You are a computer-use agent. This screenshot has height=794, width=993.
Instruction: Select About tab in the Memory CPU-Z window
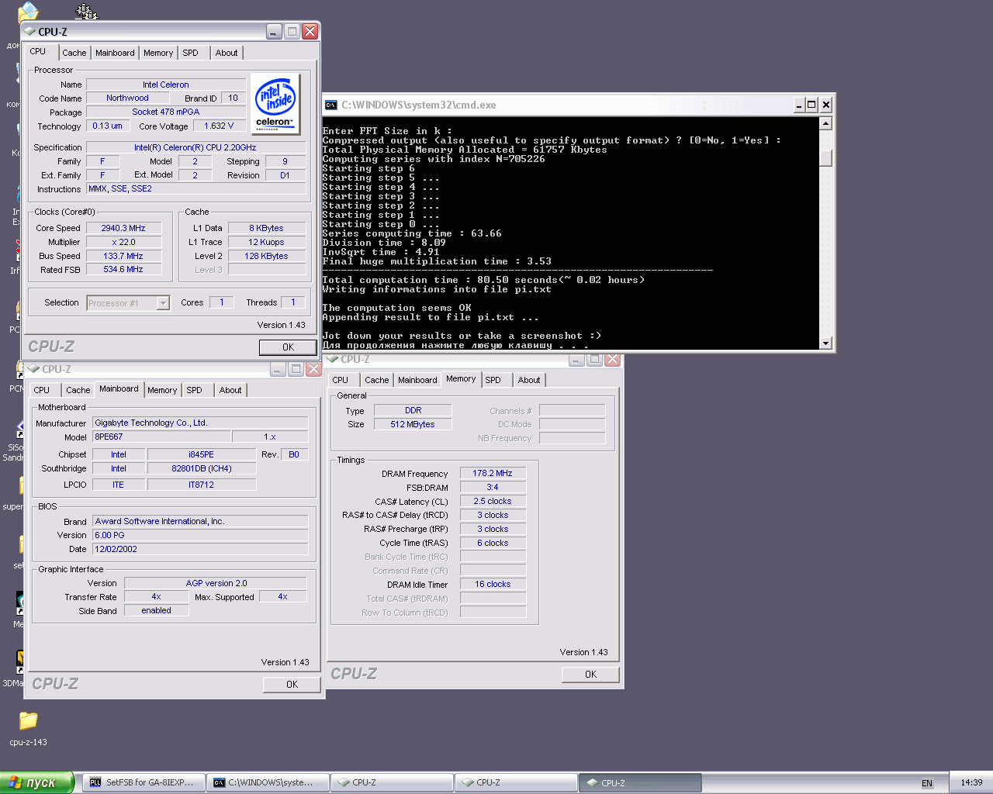pos(529,380)
